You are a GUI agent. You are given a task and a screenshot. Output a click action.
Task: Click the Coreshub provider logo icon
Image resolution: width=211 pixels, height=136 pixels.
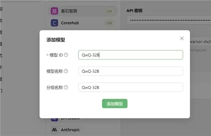(x=55, y=23)
